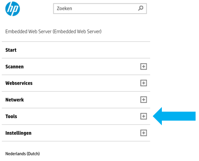Click the Zoeken placeholder text

[64, 9]
